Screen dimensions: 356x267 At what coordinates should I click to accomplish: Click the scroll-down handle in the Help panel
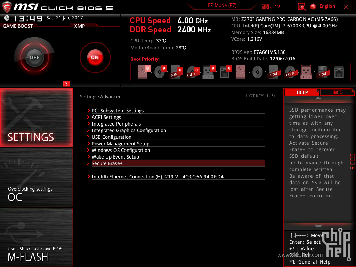tap(318, 226)
